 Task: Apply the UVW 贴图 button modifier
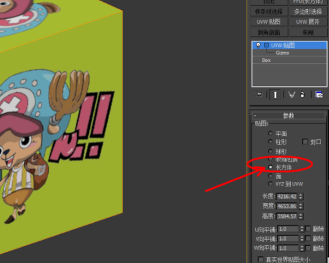[269, 22]
